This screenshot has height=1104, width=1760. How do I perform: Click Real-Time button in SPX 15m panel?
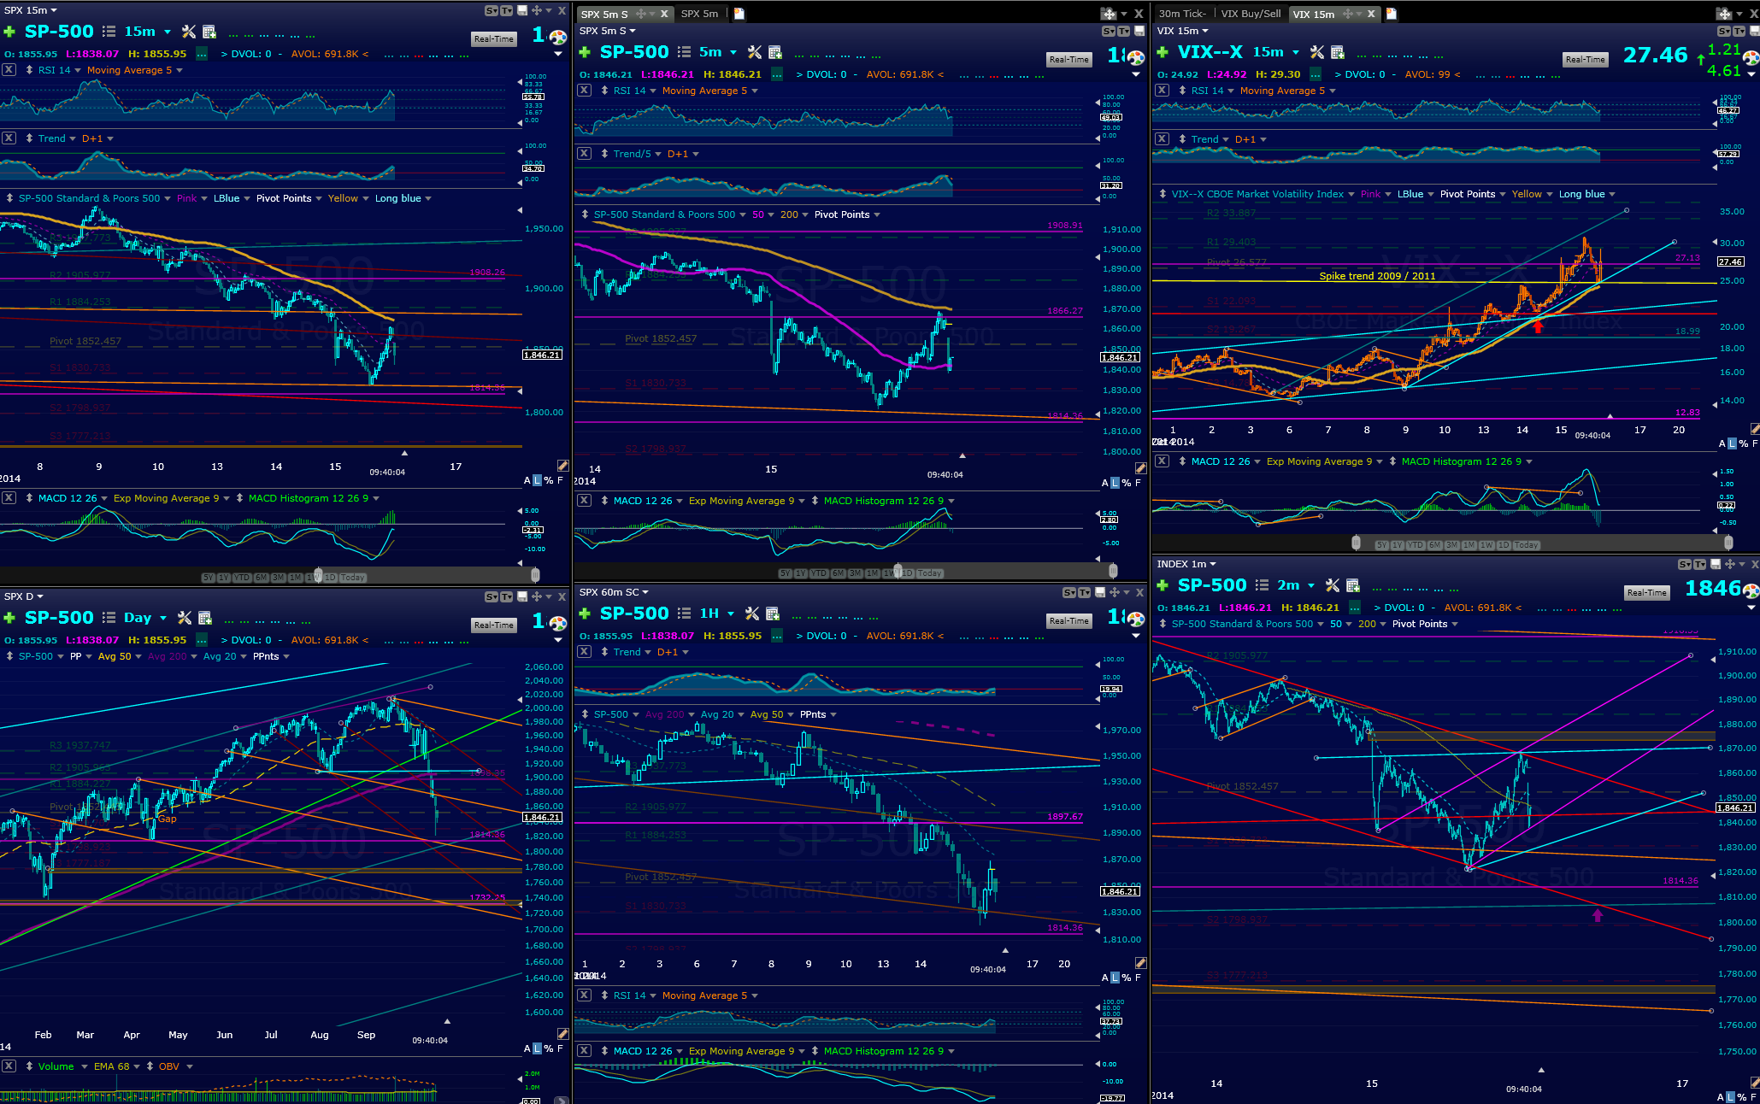pyautogui.click(x=494, y=39)
